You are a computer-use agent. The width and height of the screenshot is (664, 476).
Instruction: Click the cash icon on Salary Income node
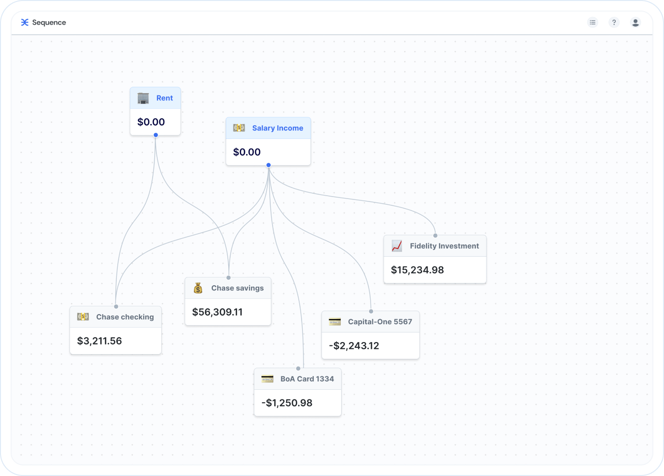coord(239,128)
